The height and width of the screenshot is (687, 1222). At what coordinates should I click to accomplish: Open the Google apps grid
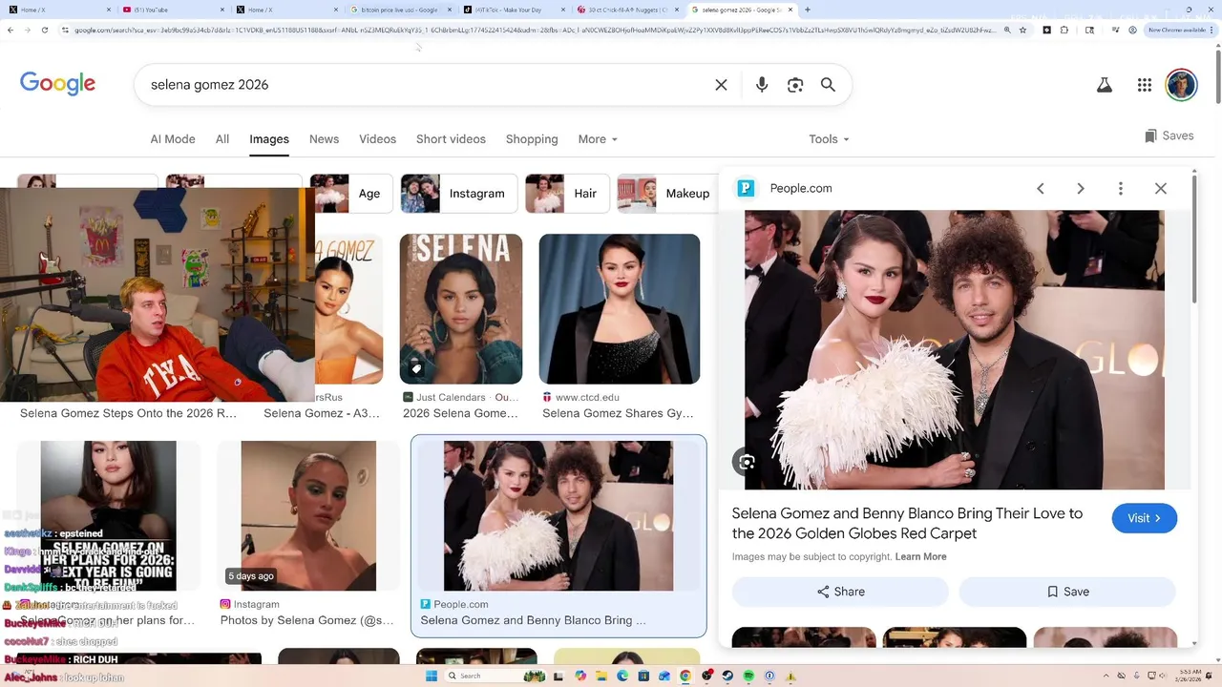[x=1145, y=85]
